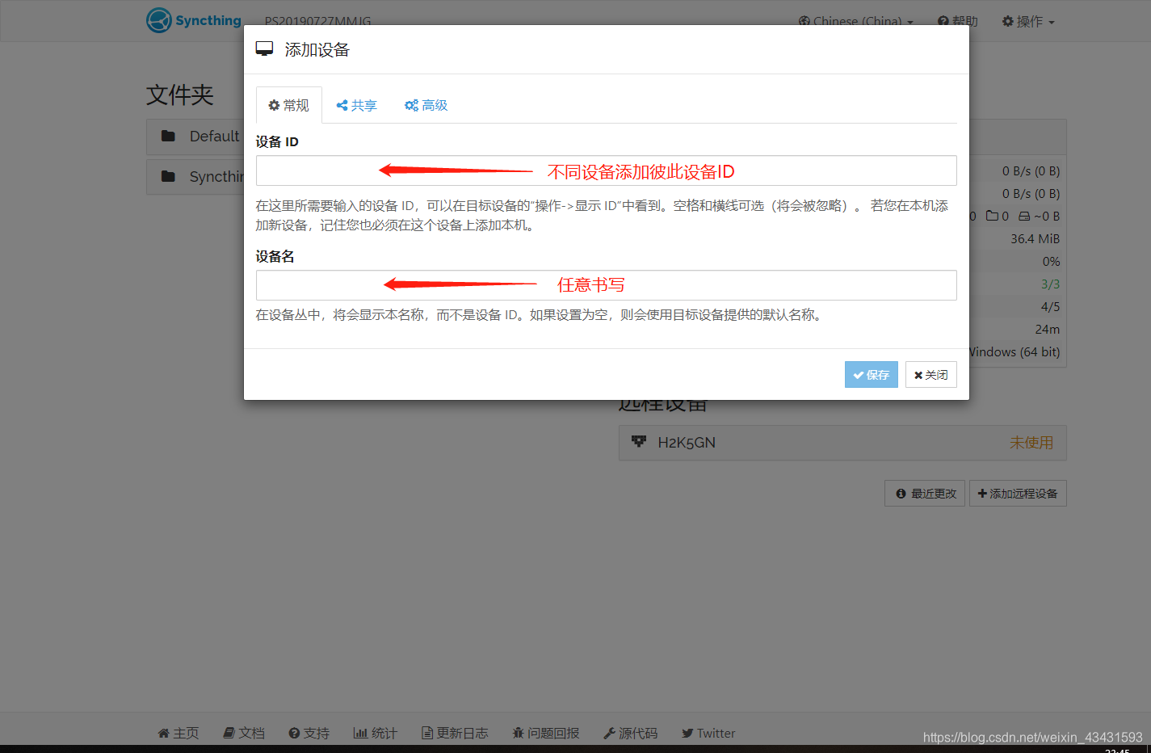The height and width of the screenshot is (753, 1151).
Task: Click the folder icon of the Syncthing folder row
Action: pyautogui.click(x=168, y=176)
